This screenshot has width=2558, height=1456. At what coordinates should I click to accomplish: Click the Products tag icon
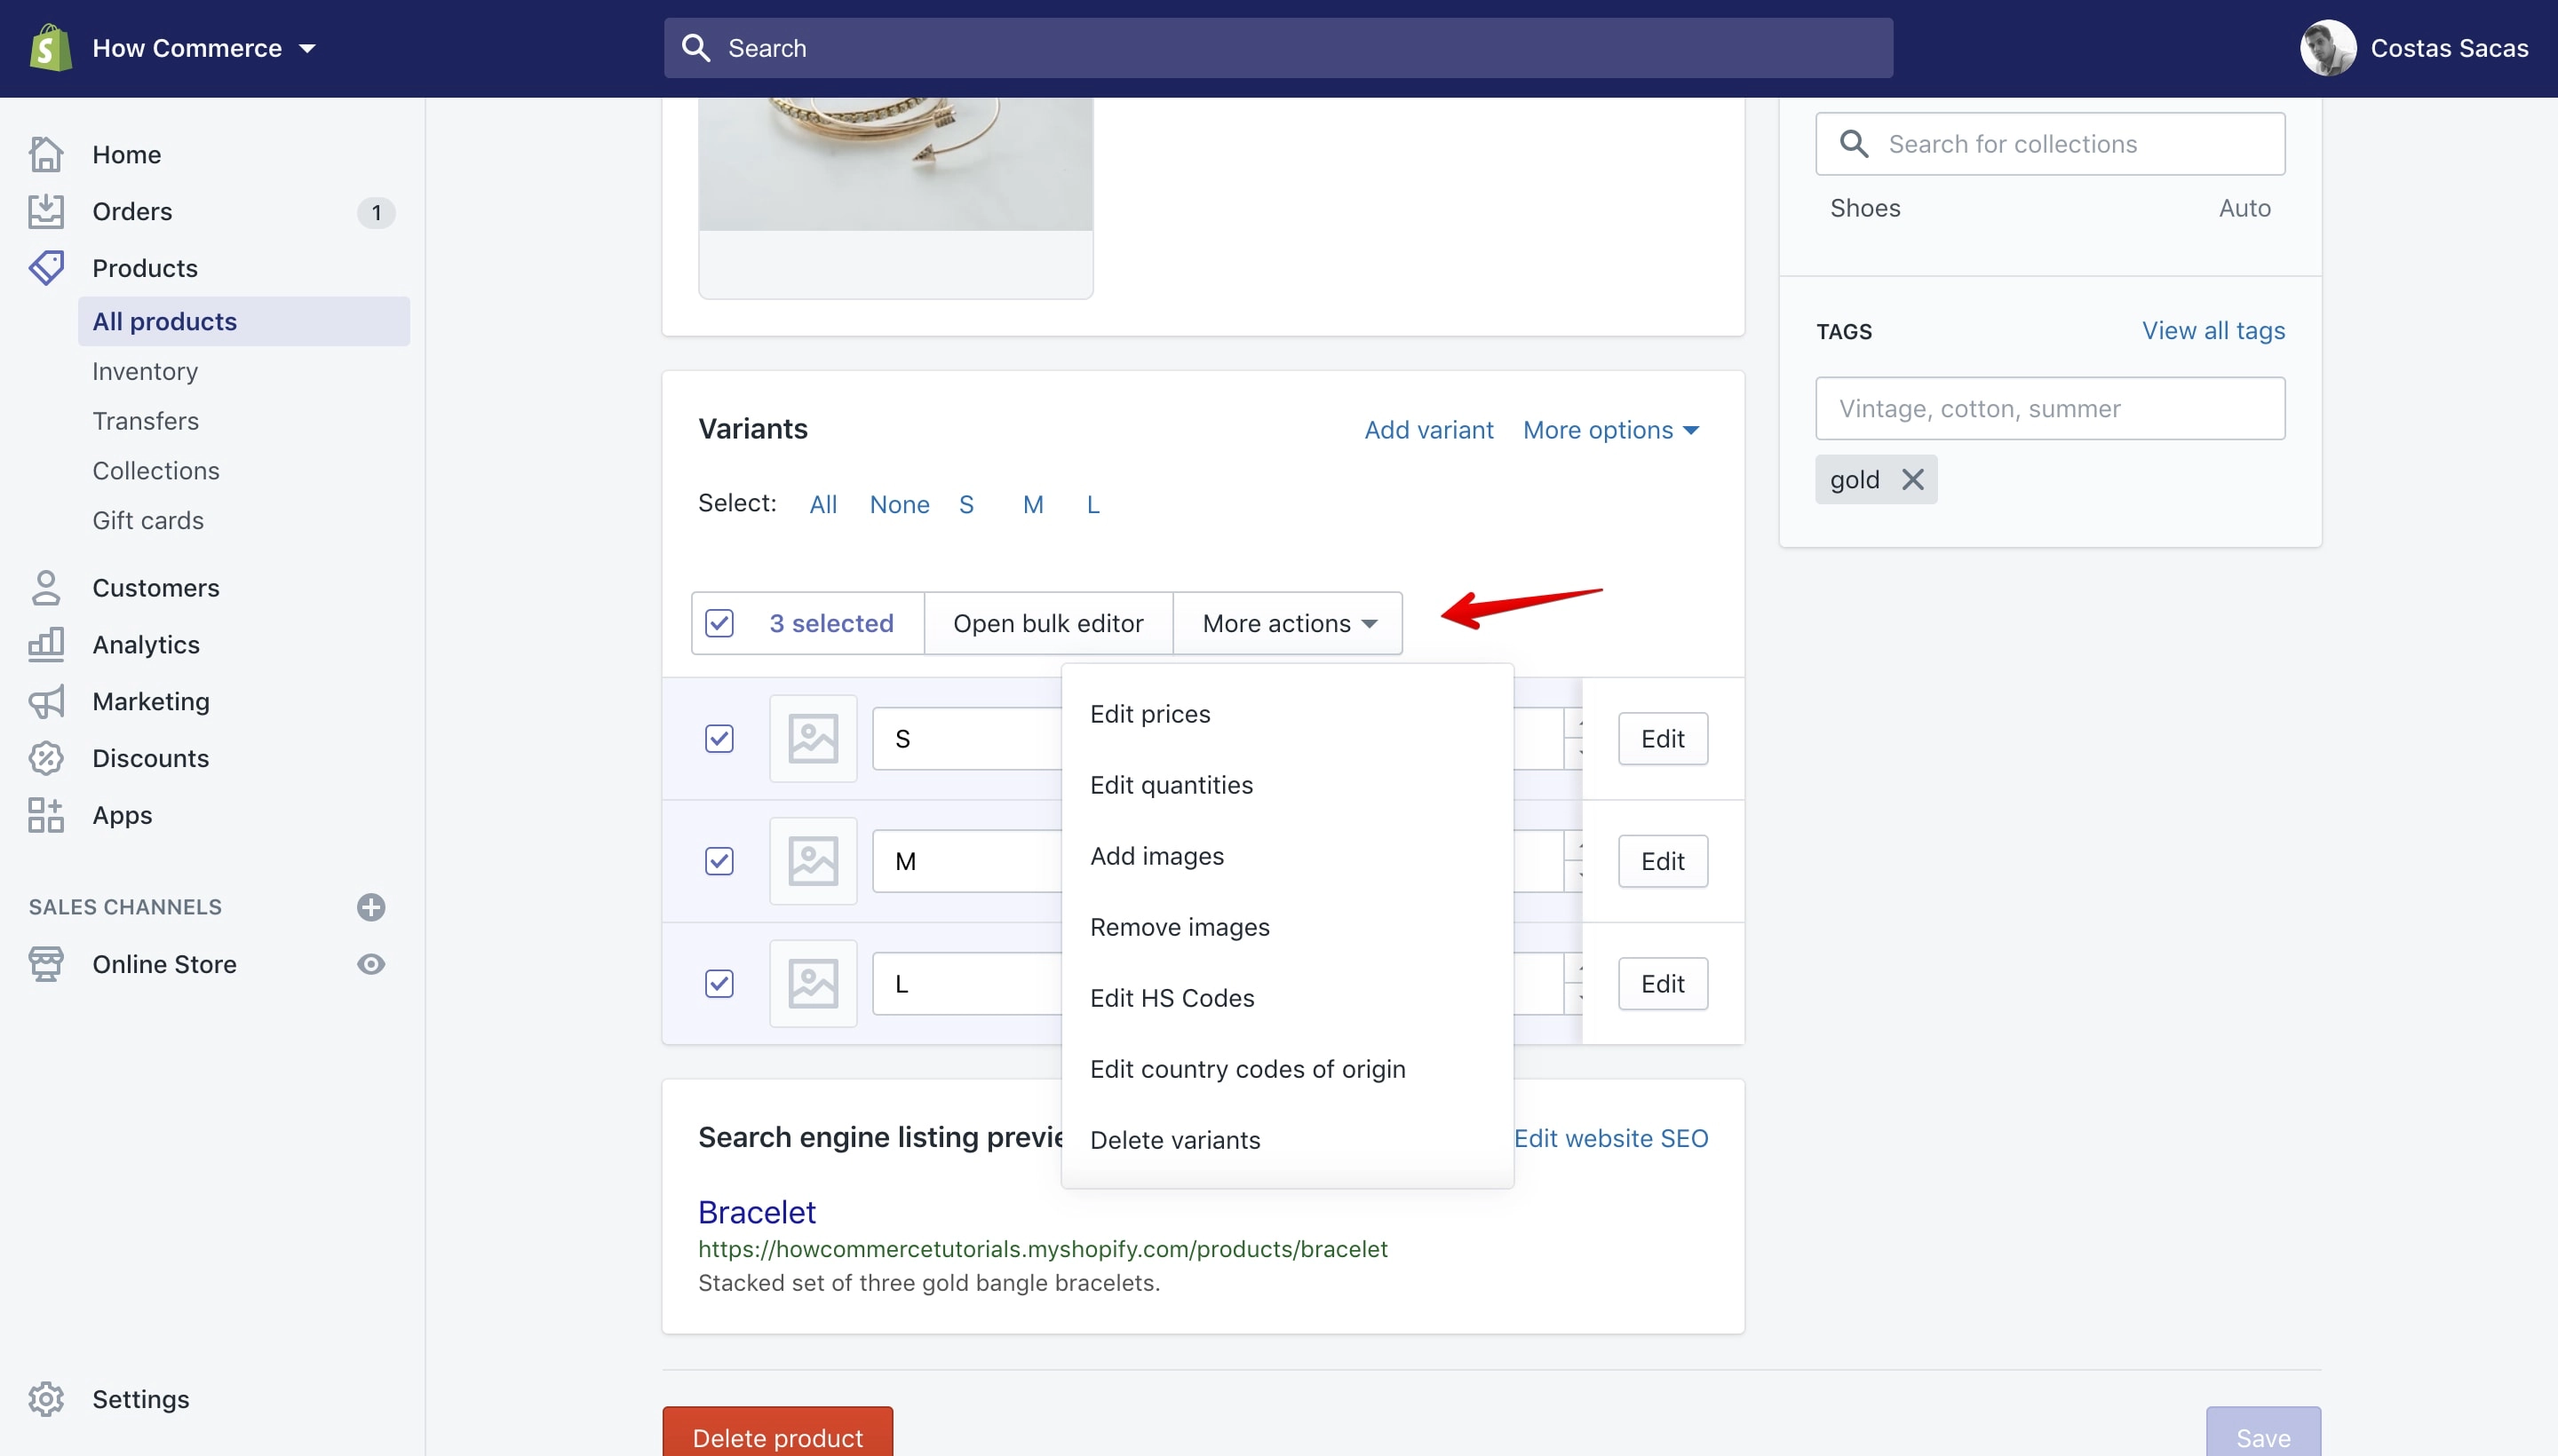pyautogui.click(x=46, y=267)
